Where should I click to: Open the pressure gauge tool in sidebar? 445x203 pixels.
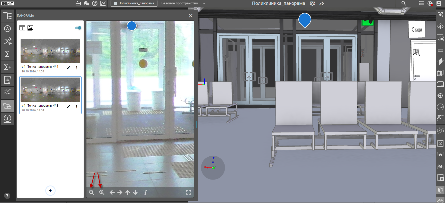pos(7,119)
